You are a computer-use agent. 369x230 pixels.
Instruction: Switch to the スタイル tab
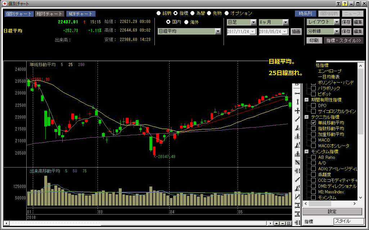click(347, 221)
